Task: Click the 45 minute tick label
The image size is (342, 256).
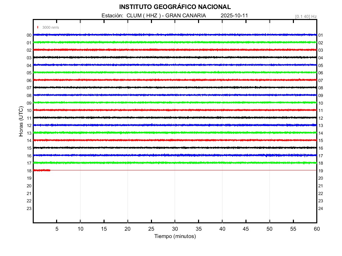Action: tap(246, 229)
